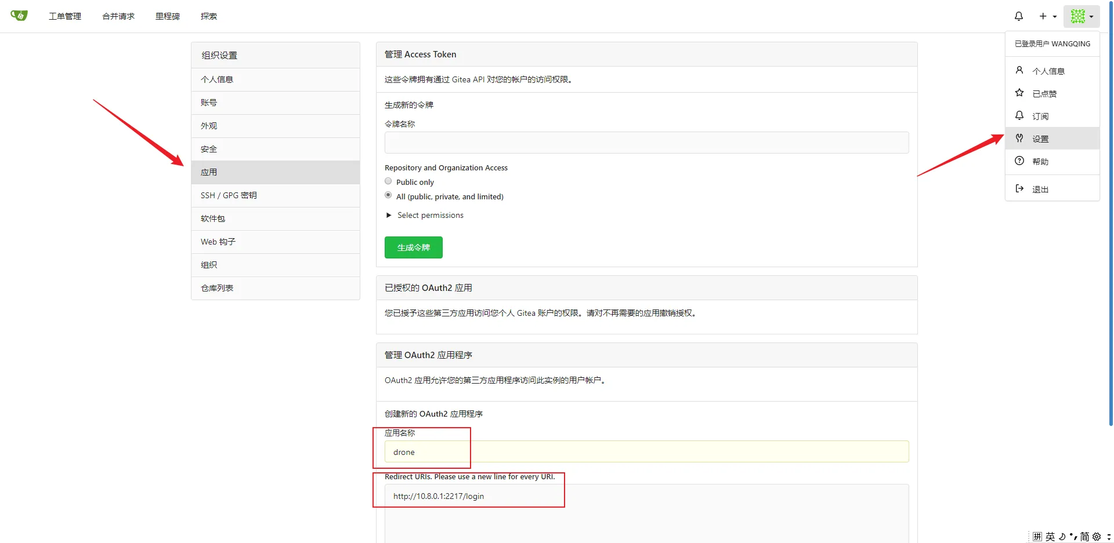Viewport: 1114px width, 543px height.
Task: Click the 个人信息 person icon in dropdown
Action: (x=1019, y=71)
